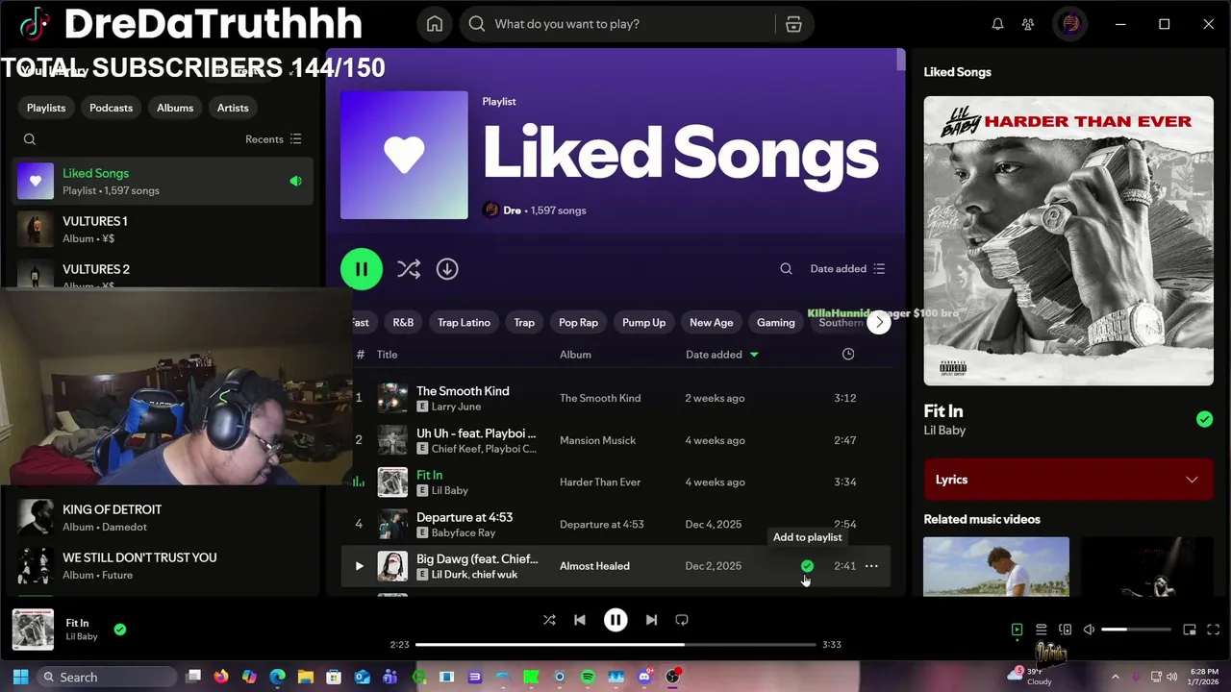Screen dimensions: 1231x692
Task: Open the mini player
Action: (1190, 630)
